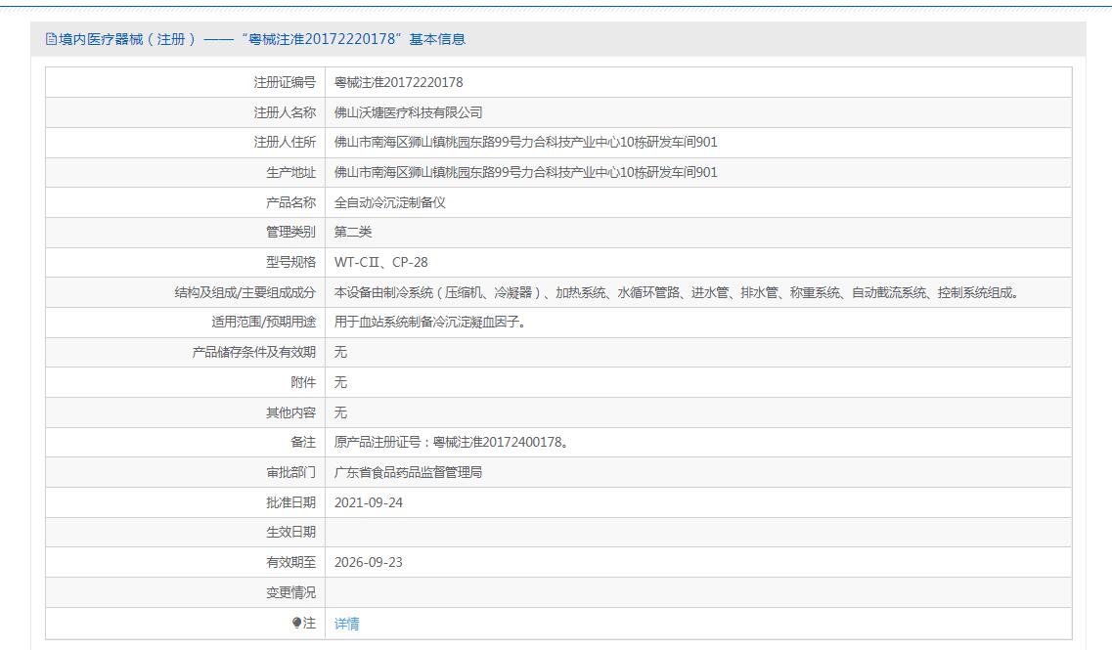Click the 有效期至 label
Screen dimensions: 1112x650
pos(290,562)
